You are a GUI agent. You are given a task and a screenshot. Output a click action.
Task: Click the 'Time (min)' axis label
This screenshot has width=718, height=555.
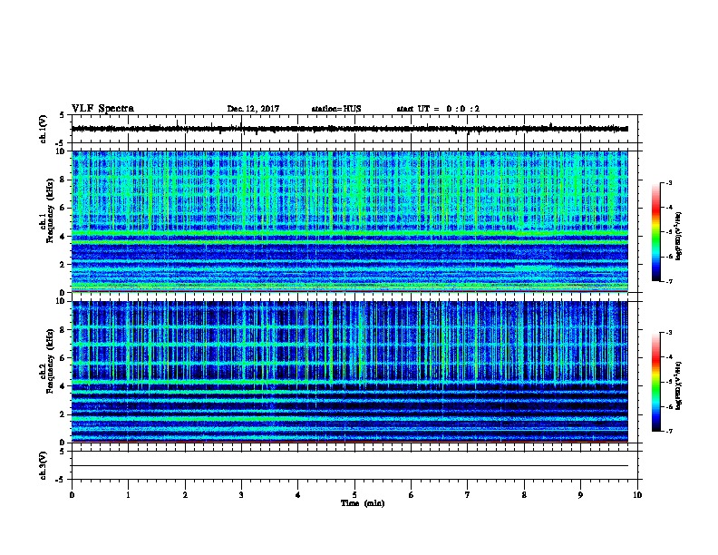point(363,503)
